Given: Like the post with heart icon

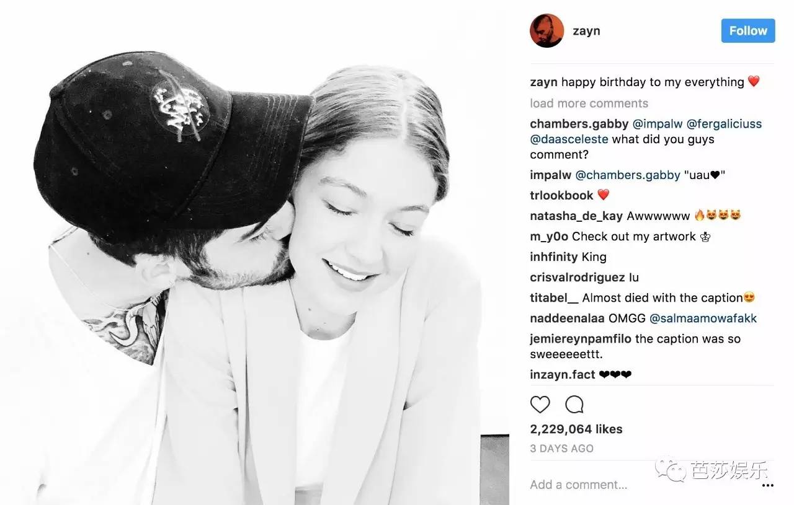Looking at the screenshot, I should tap(540, 405).
